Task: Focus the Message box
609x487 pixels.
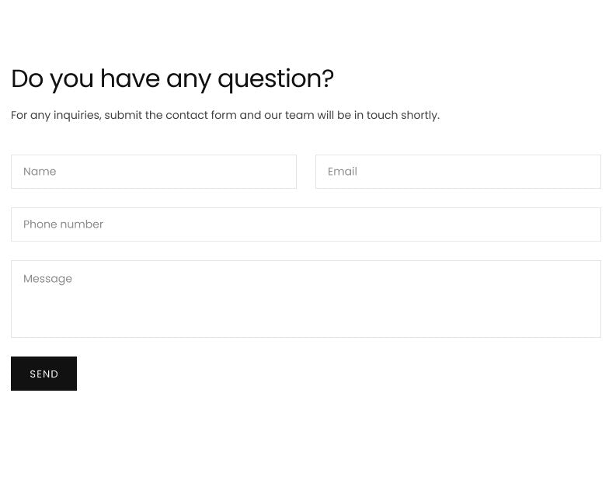Action: pos(306,299)
